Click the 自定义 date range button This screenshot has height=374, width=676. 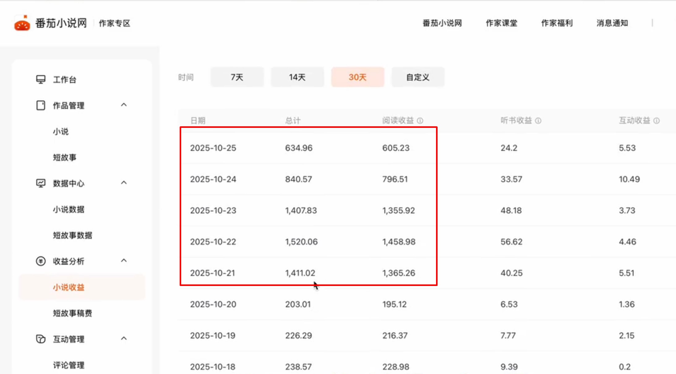[x=418, y=77]
